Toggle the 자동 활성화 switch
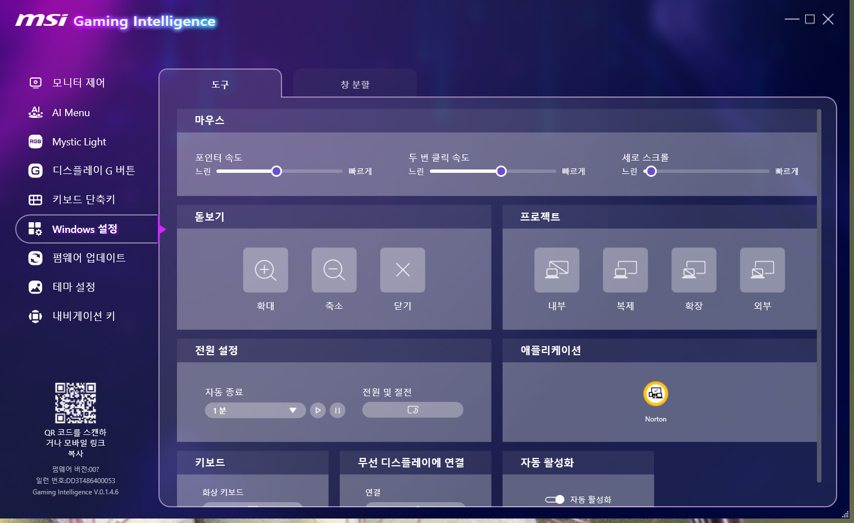854x523 pixels. tap(555, 499)
